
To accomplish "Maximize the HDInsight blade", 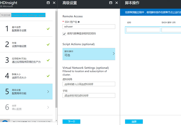I will pyautogui.click(x=48, y=3).
